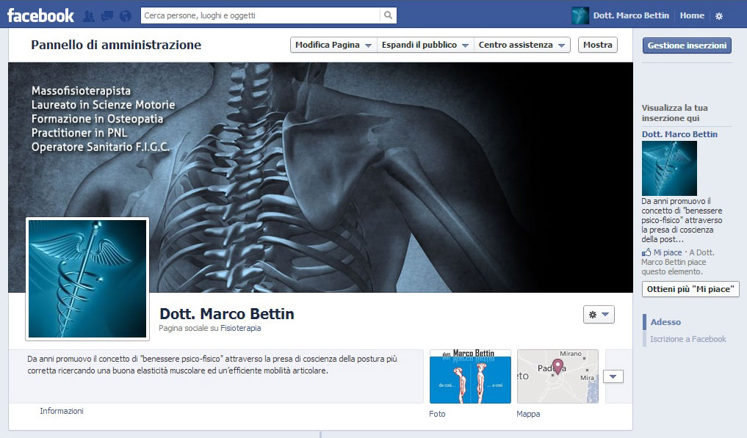Go to Home in top bar
Viewport: 747px width, 438px height.
click(x=692, y=15)
